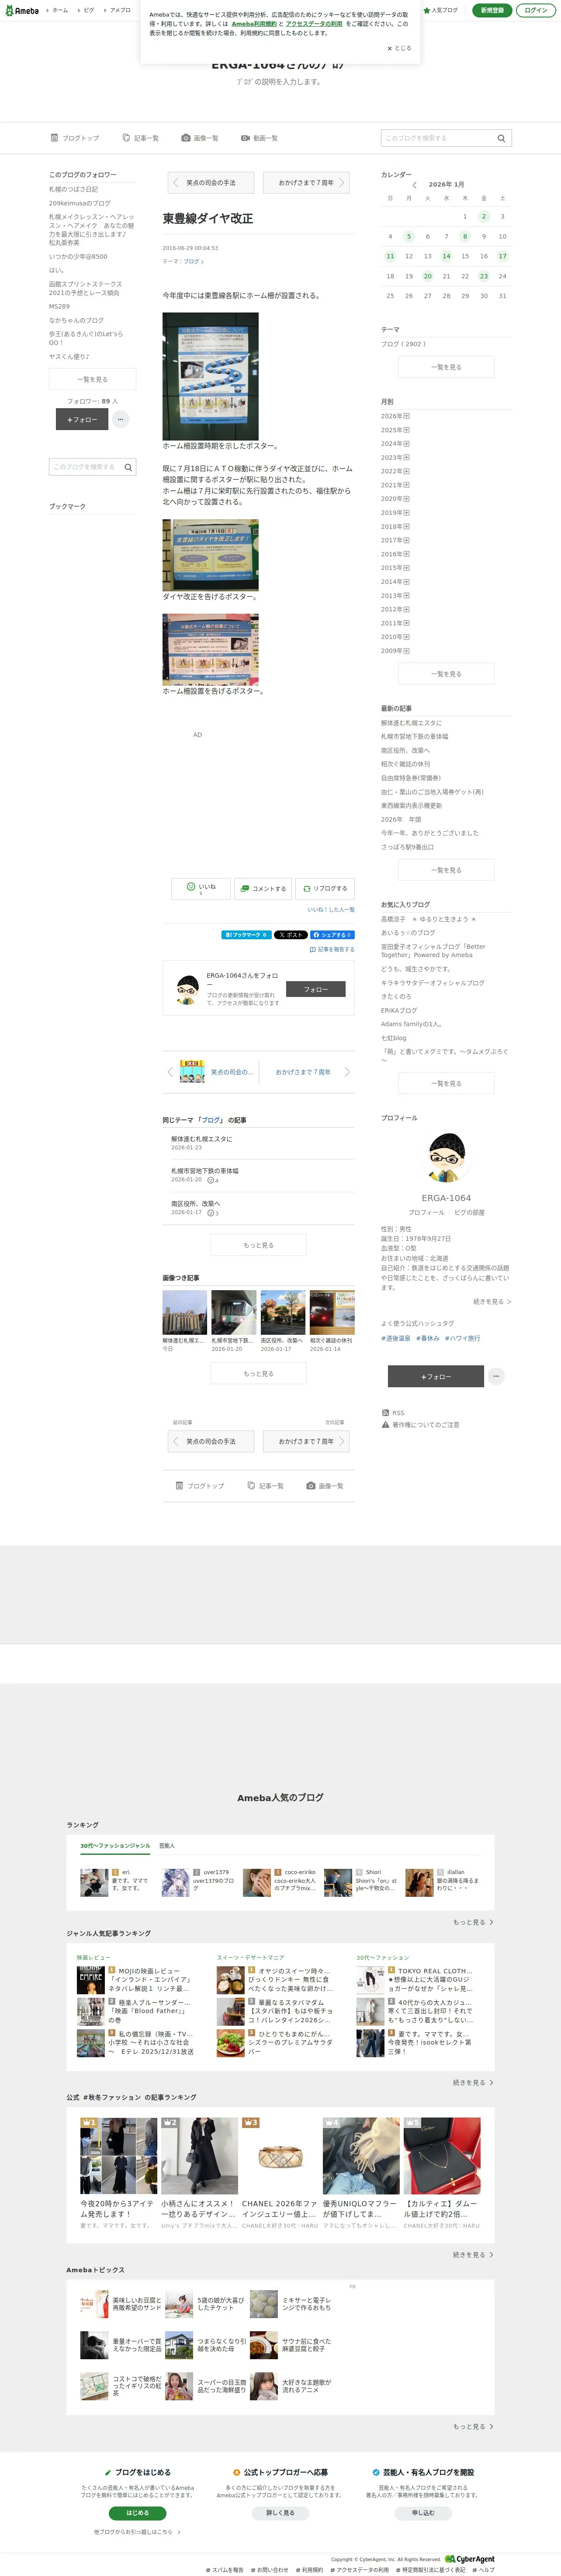Viewport: 561px width, 2576px height.
Task: Open the 続きを見る profile link
Action: point(492,1302)
